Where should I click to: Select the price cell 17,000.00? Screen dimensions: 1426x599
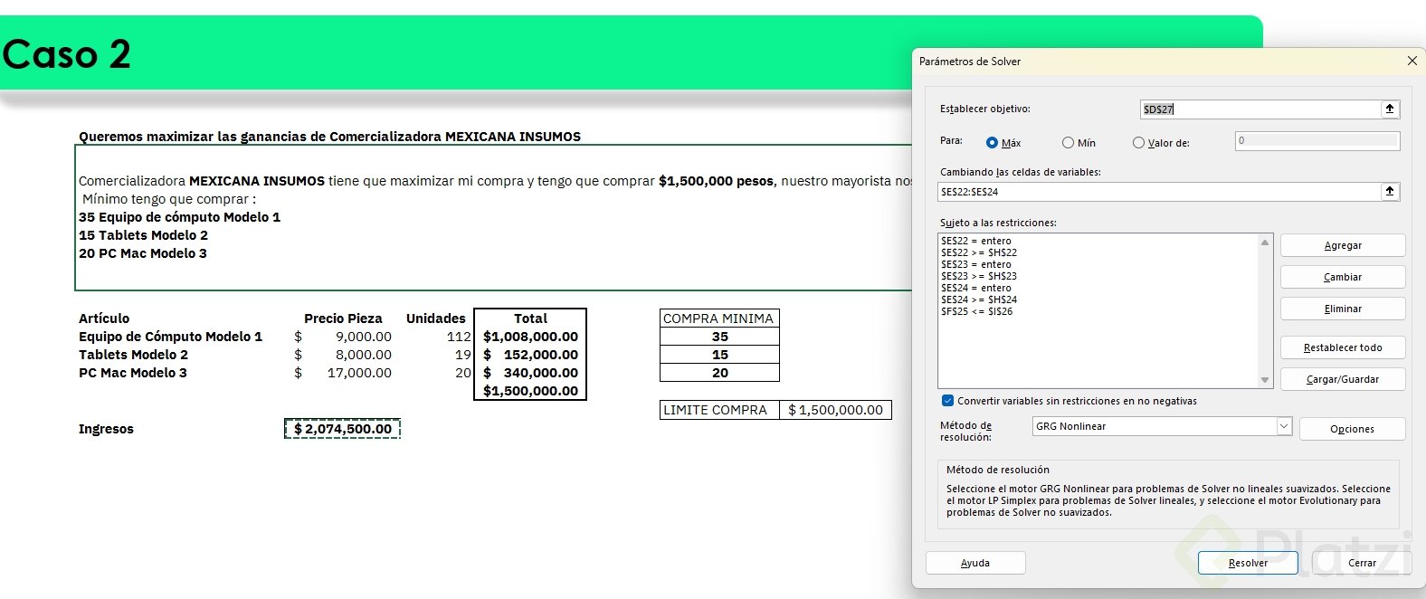click(343, 373)
